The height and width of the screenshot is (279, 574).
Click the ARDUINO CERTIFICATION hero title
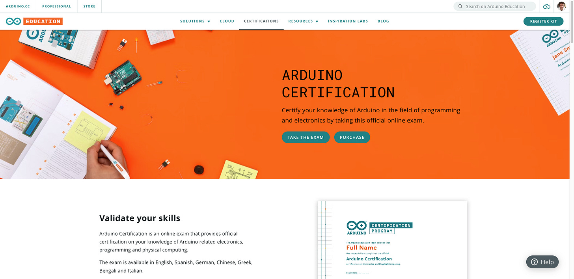pos(338,84)
